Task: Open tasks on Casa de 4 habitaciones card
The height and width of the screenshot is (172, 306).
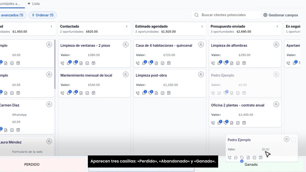Action: tap(162, 63)
